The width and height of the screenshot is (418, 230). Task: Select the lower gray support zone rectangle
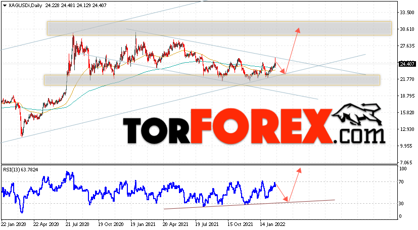(x=212, y=80)
